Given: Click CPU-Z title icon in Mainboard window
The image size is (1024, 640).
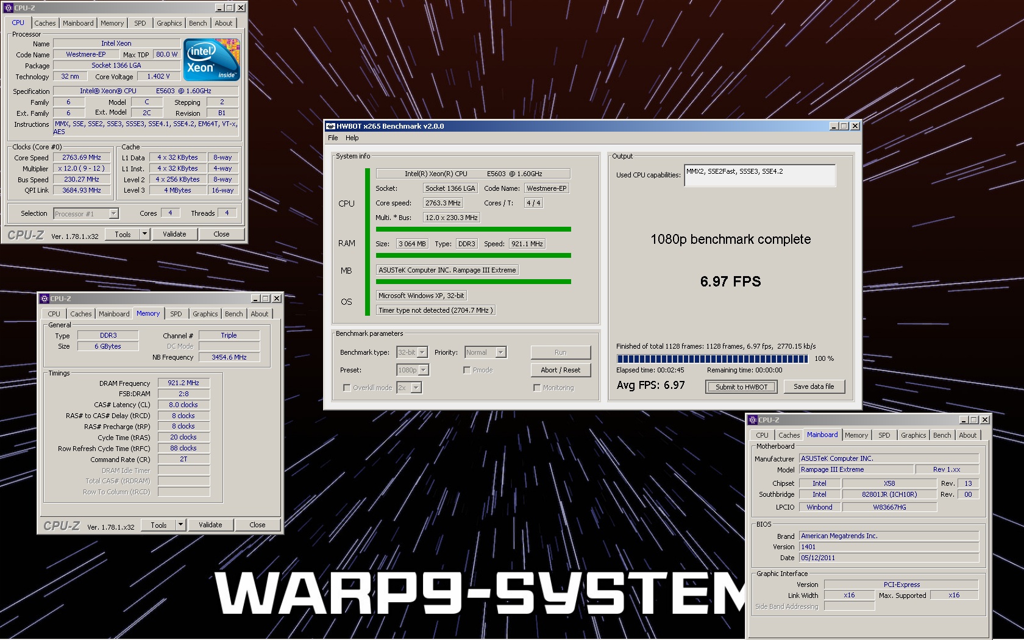Looking at the screenshot, I should (753, 420).
